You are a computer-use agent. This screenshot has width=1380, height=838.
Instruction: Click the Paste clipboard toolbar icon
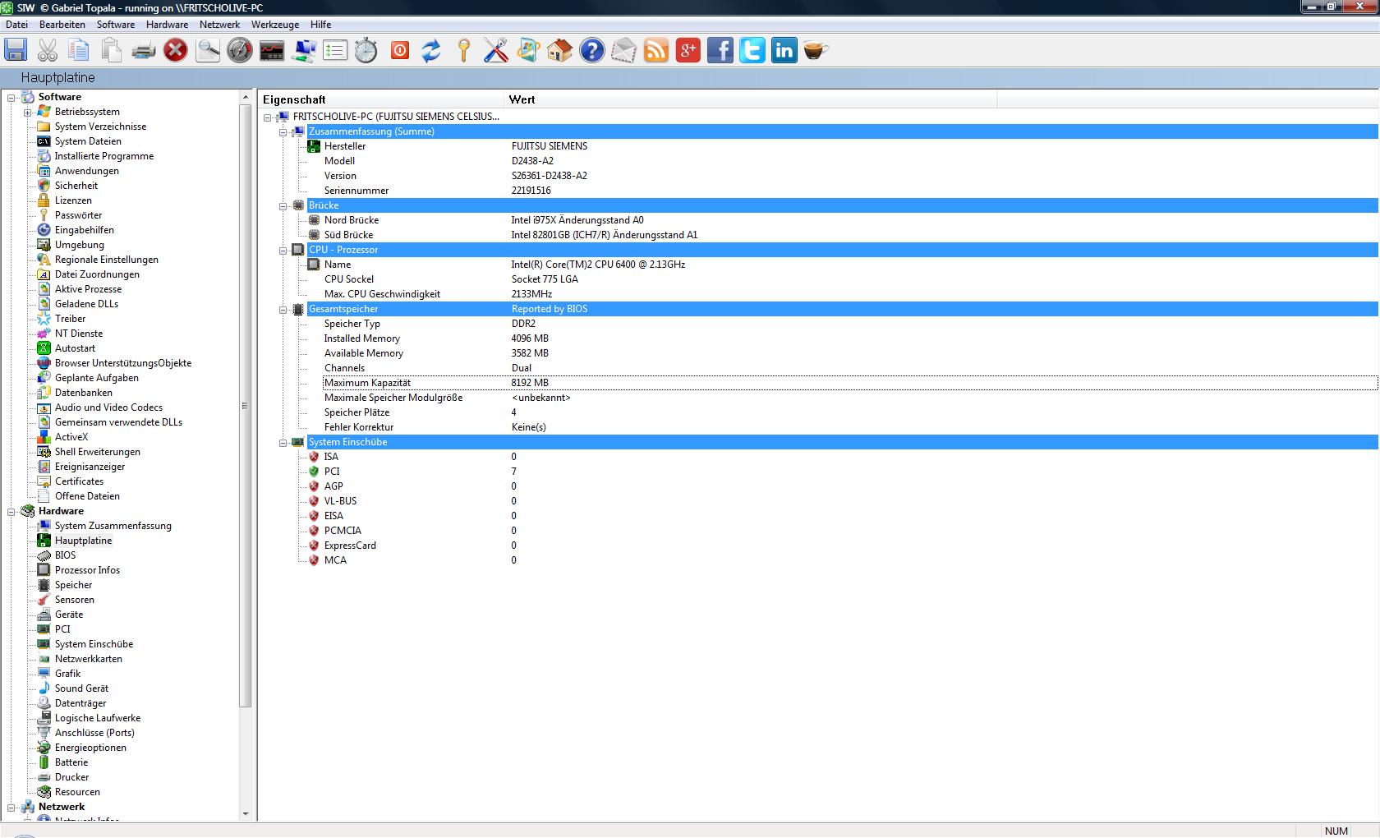click(111, 50)
